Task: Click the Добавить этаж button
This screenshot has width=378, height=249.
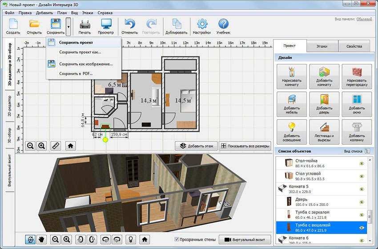Action: coord(196,146)
